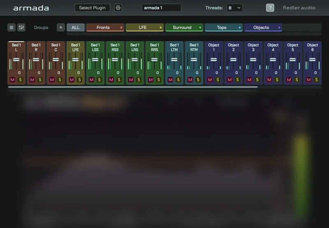Select the Object 3 channel label
329x228 pixels.
point(253,47)
